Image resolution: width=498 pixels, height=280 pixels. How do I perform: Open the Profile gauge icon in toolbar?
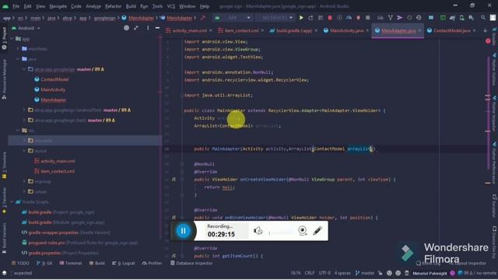349,18
